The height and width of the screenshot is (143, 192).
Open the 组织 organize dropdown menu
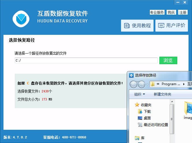(139, 94)
